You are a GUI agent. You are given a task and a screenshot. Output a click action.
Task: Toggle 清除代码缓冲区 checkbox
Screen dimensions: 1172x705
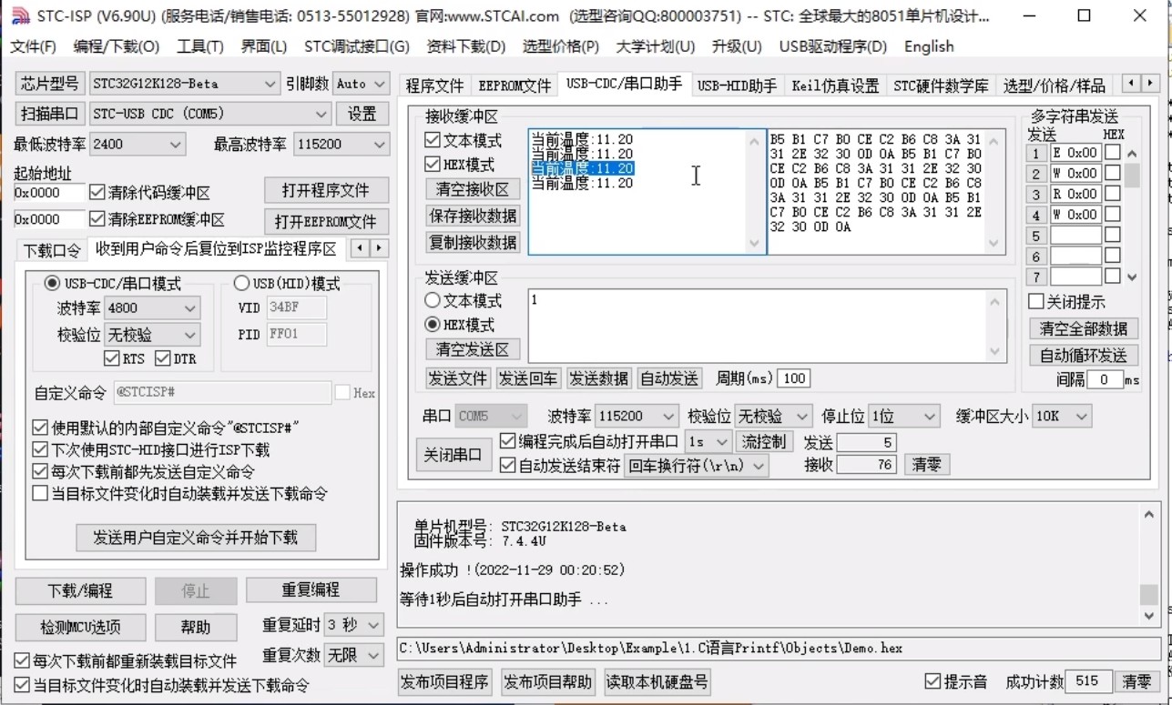(97, 193)
